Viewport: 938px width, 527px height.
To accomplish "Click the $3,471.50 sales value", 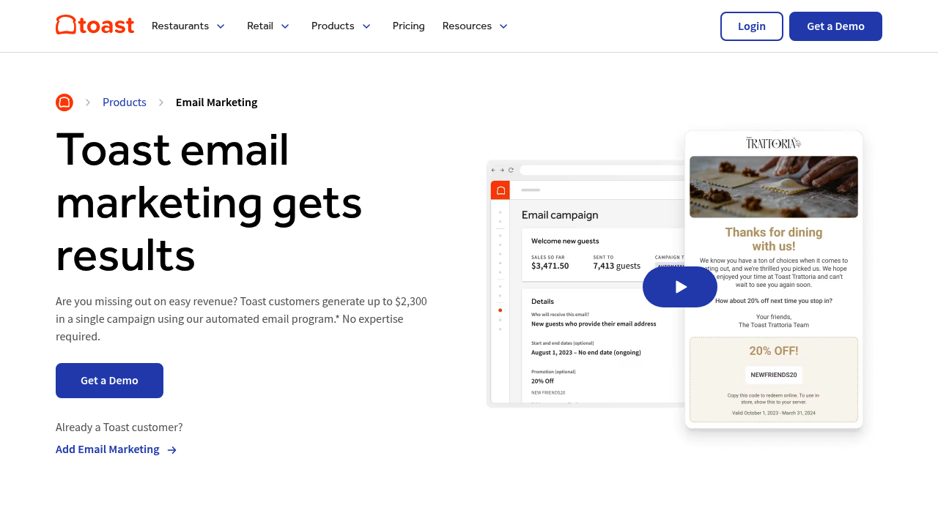I will click(x=550, y=266).
